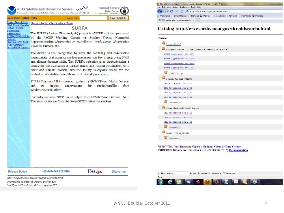The image size is (284, 213).
Task: Open Firefox File menu
Action: pos(159,7)
